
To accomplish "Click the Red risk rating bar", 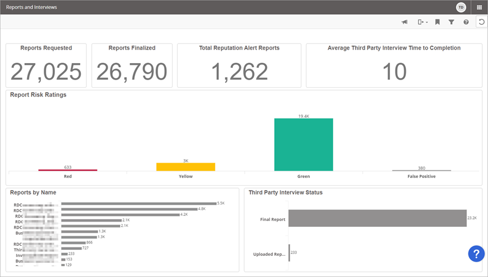I will pyautogui.click(x=68, y=170).
